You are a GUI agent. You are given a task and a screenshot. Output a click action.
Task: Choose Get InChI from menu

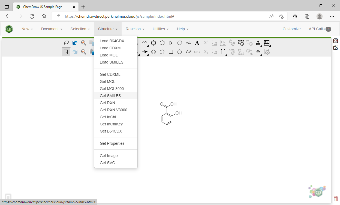pyautogui.click(x=116, y=117)
